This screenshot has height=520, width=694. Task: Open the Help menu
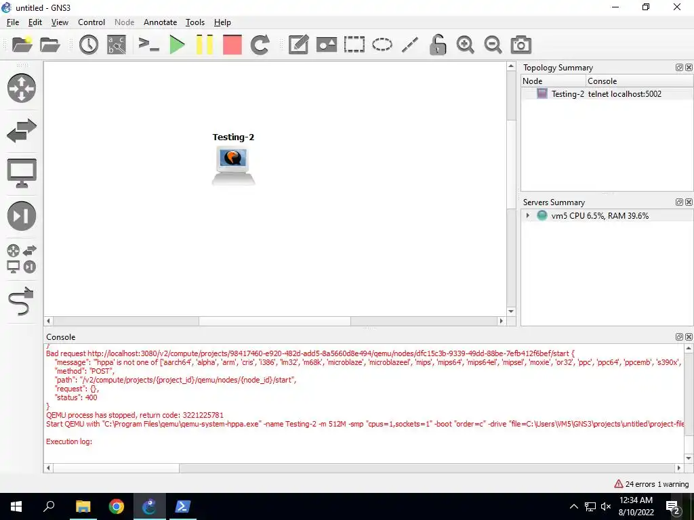[x=222, y=22]
